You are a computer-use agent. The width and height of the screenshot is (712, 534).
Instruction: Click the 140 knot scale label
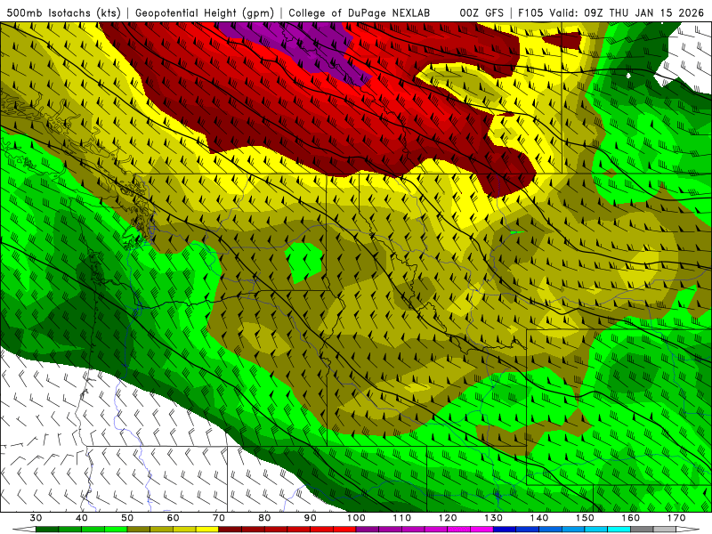click(539, 518)
